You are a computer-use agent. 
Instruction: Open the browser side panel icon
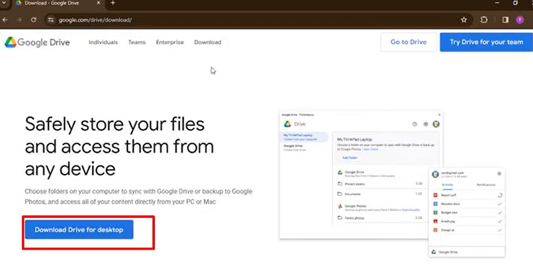coord(505,19)
